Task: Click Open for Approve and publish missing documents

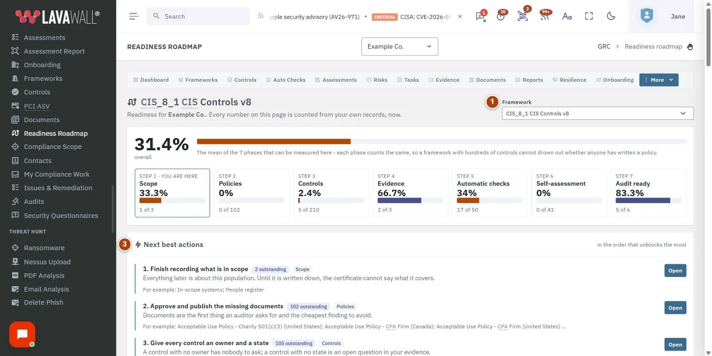Action: coord(675,308)
